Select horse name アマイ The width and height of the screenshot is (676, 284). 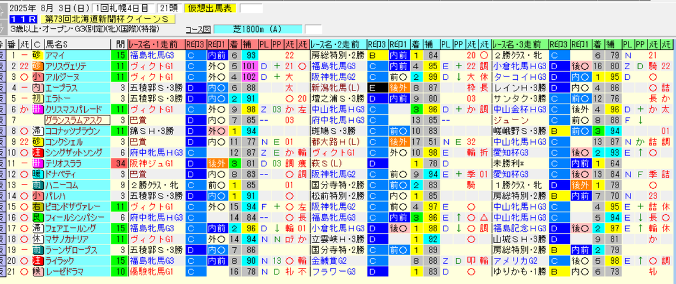point(76,55)
